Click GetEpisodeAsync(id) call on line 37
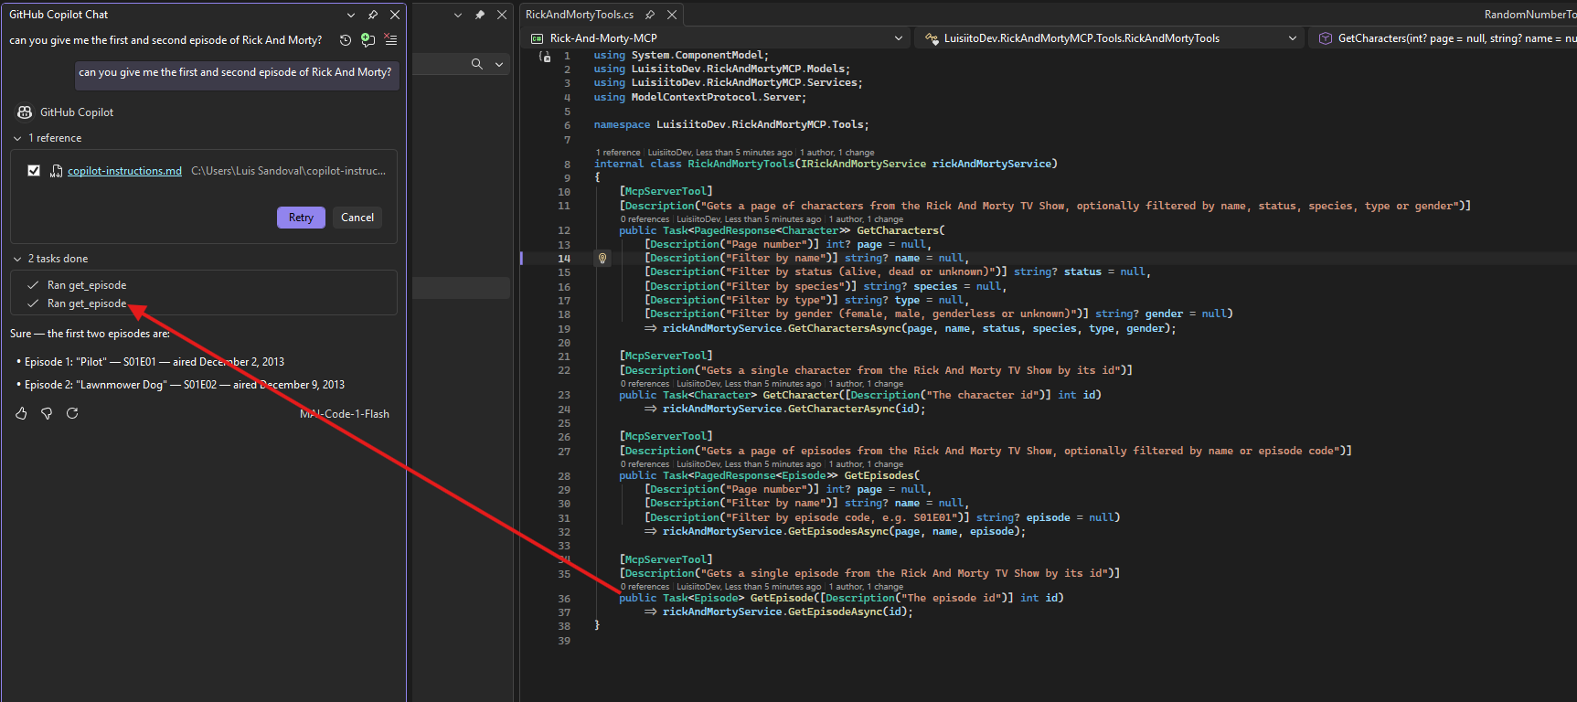Screen dimensions: 1577x702 coord(847,612)
